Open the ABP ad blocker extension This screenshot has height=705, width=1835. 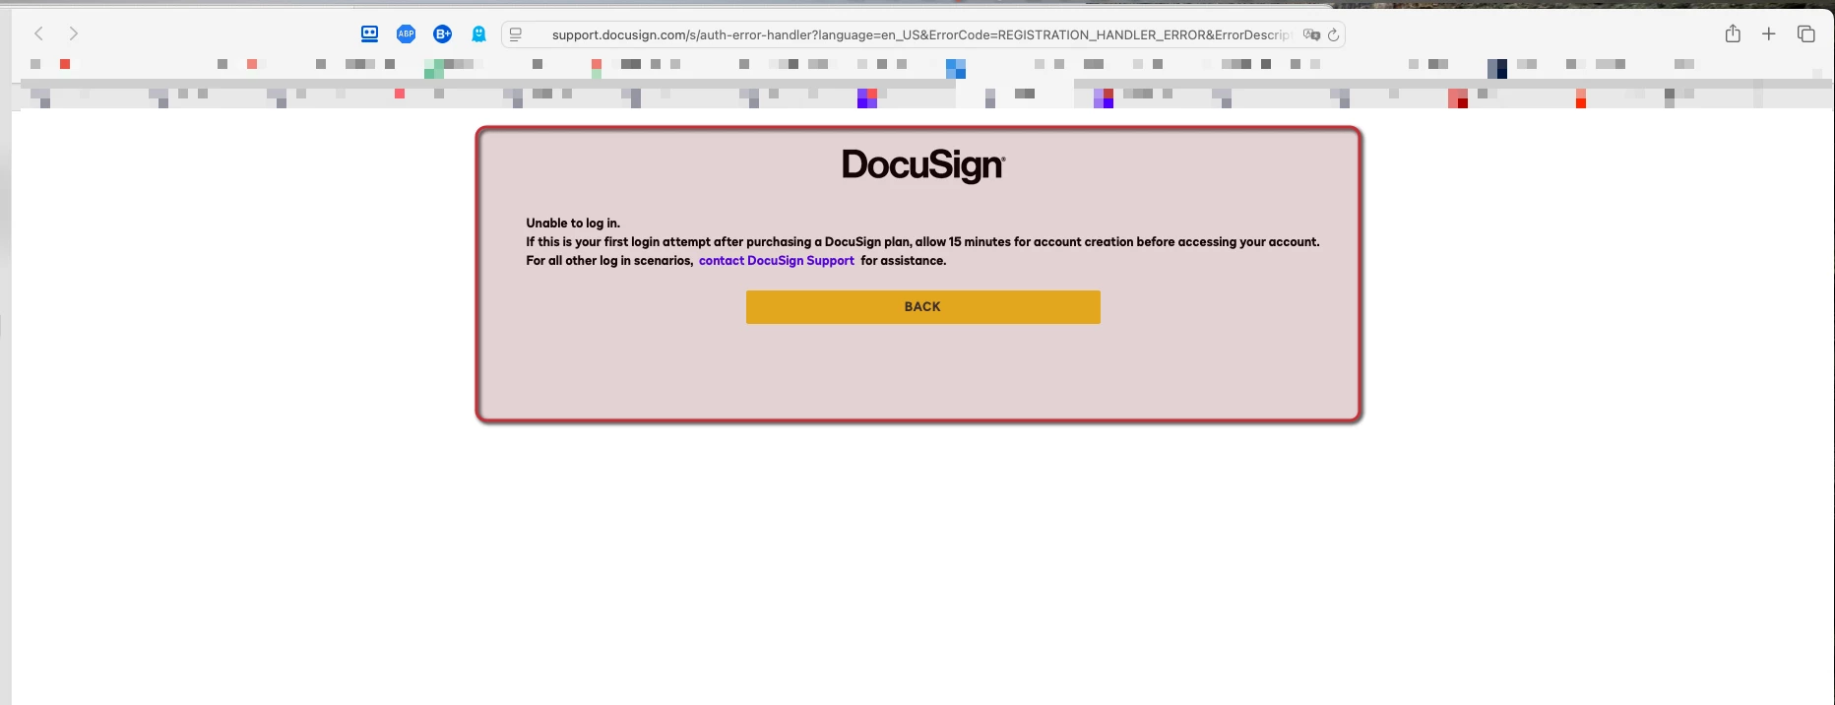point(406,33)
